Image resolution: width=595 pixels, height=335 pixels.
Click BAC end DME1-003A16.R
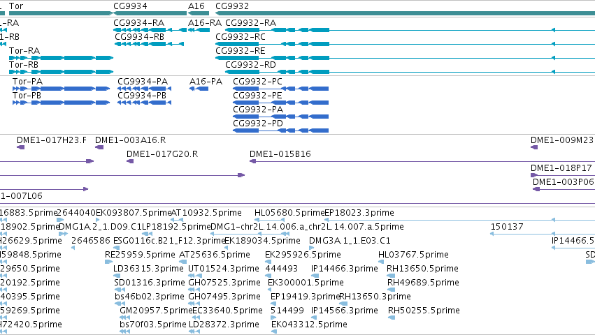coord(131,140)
